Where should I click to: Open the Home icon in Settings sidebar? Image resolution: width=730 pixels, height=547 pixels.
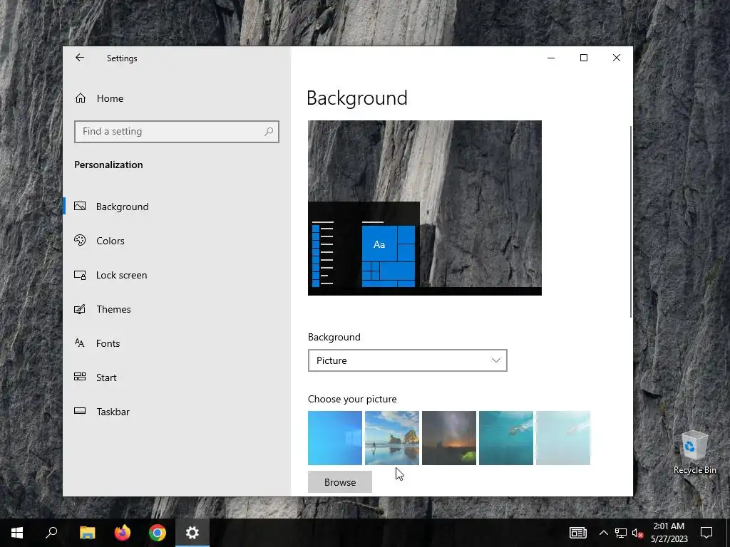click(81, 98)
